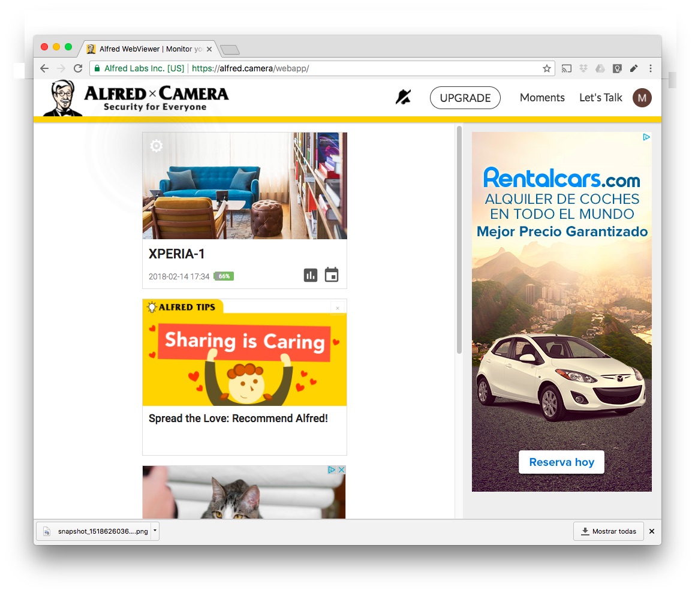The height and width of the screenshot is (593, 695).
Task: Open XPERIA-1 camera settings gear
Action: (x=156, y=146)
